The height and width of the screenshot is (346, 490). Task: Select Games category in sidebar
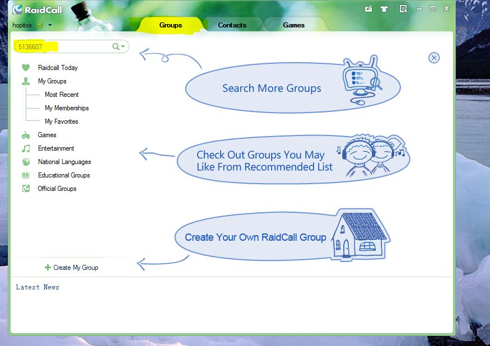47,135
